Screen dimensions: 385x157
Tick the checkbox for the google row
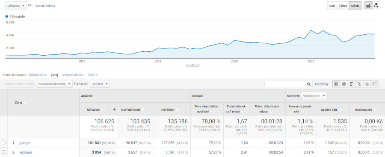click(3, 142)
